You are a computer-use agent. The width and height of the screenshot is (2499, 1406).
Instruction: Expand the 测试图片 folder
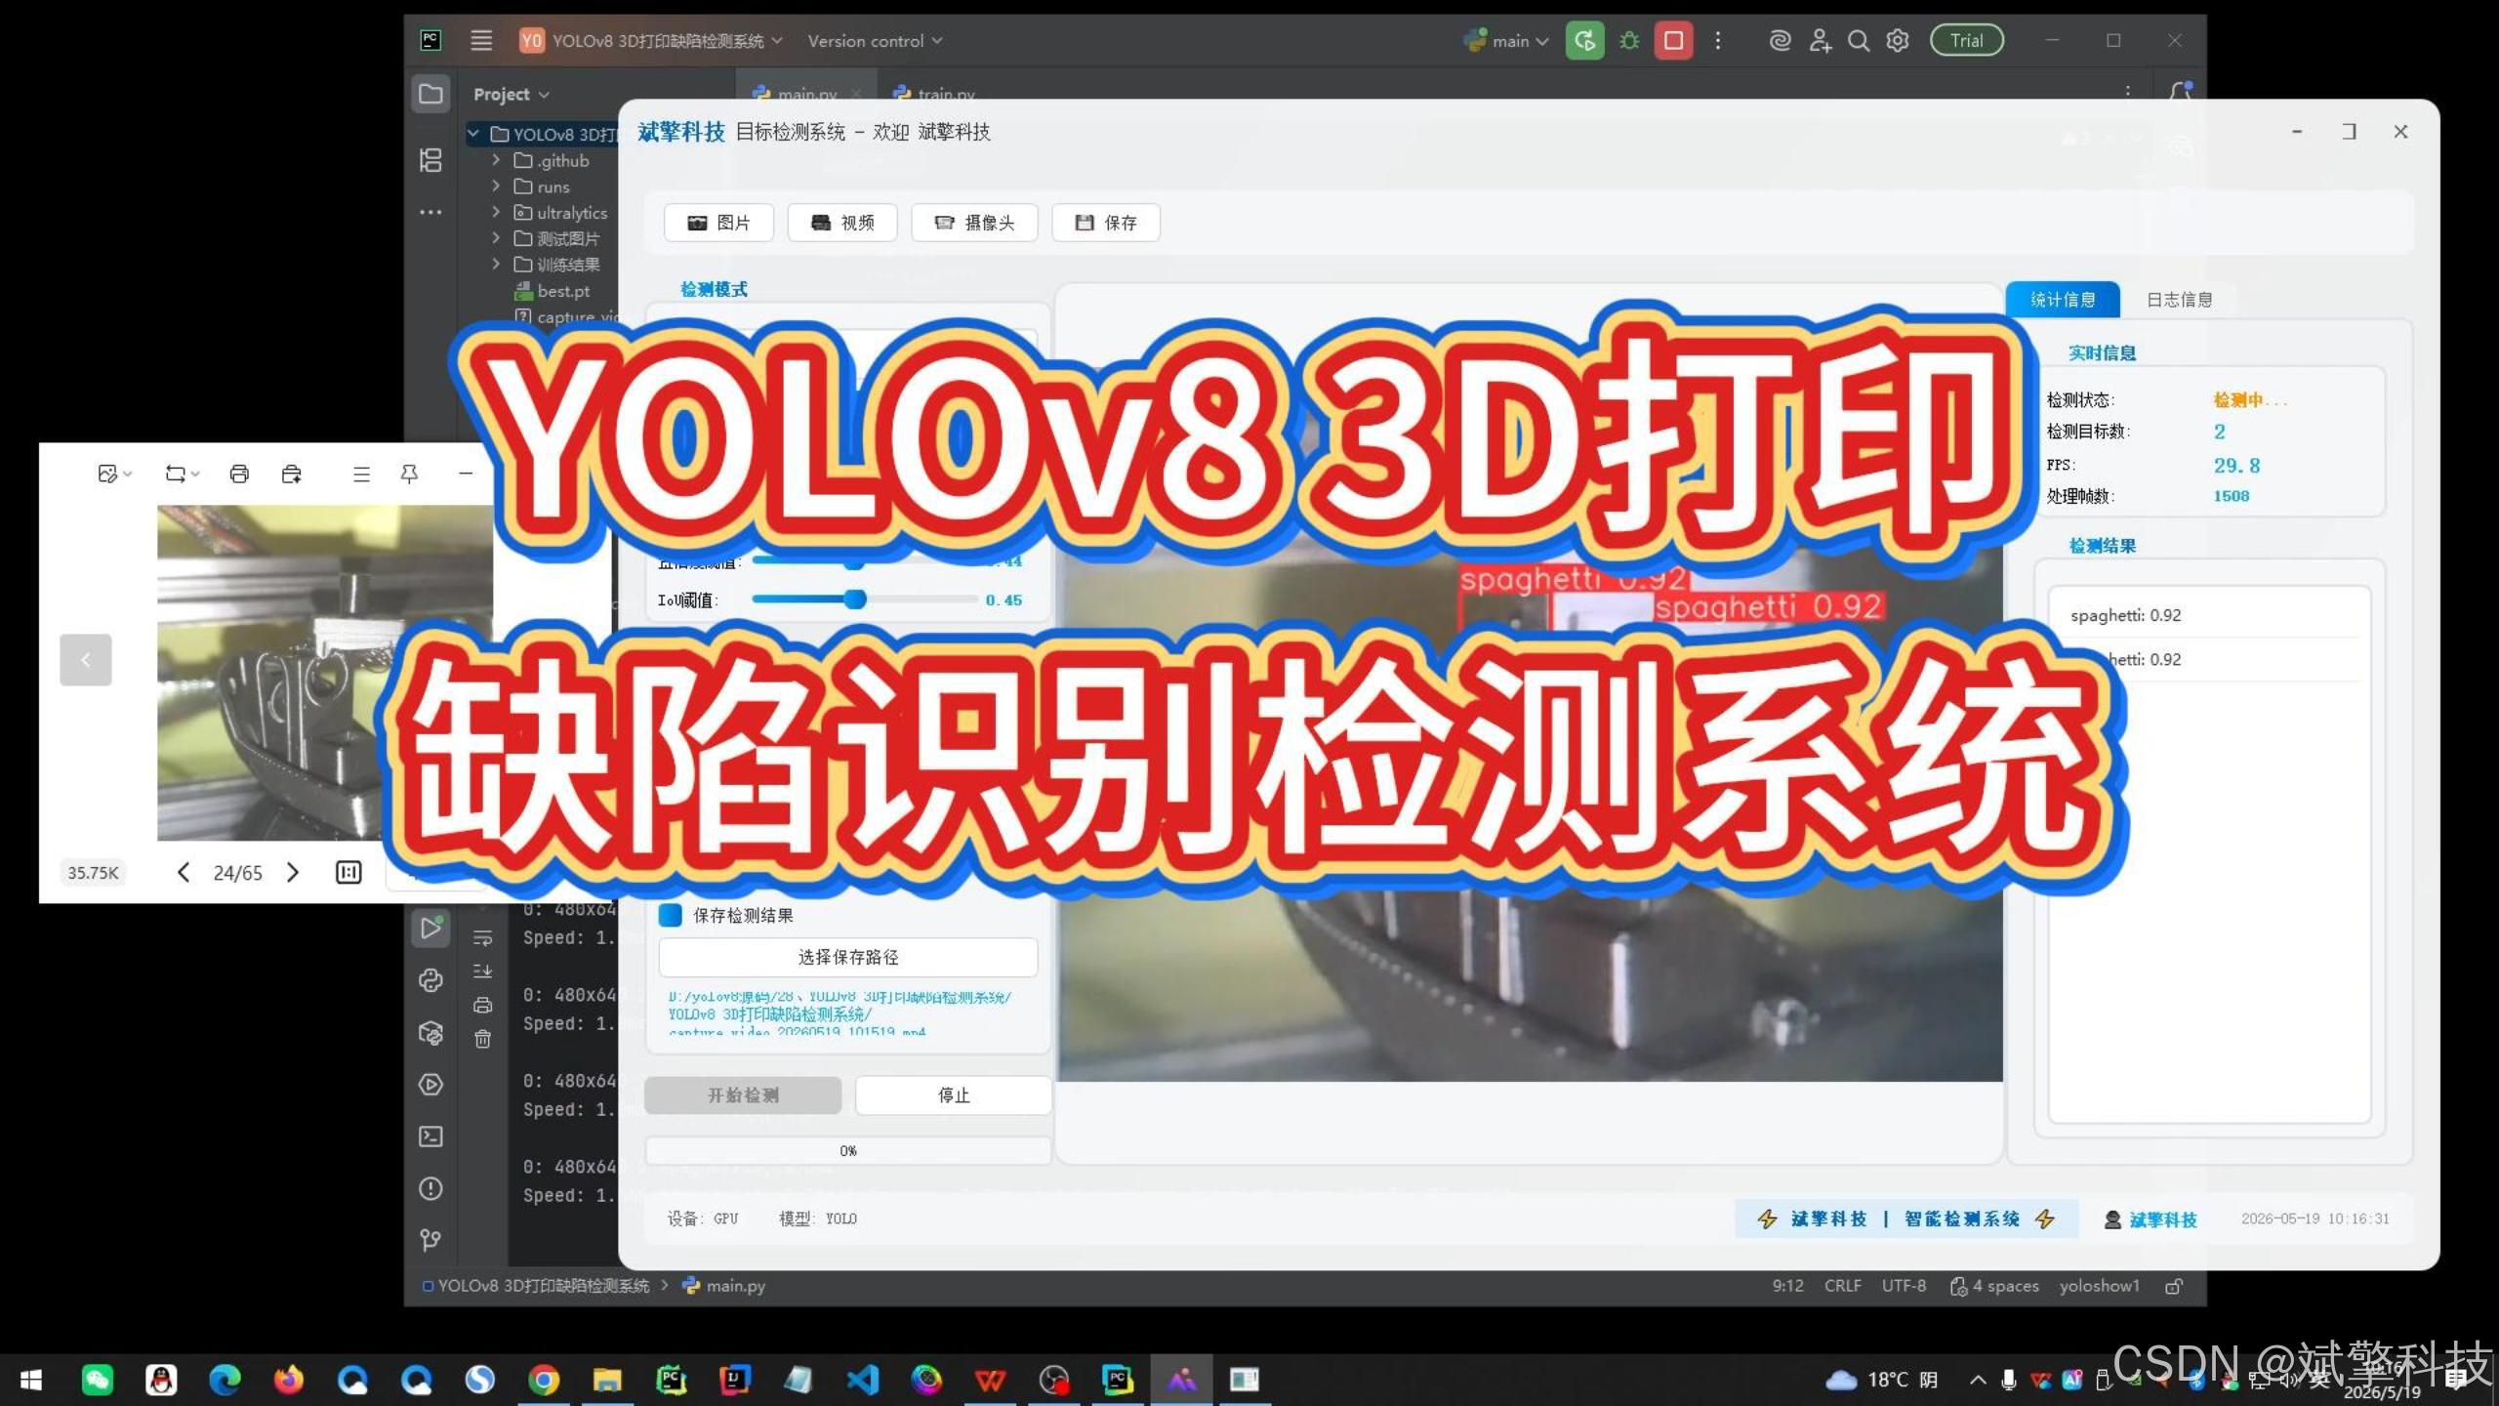496,237
